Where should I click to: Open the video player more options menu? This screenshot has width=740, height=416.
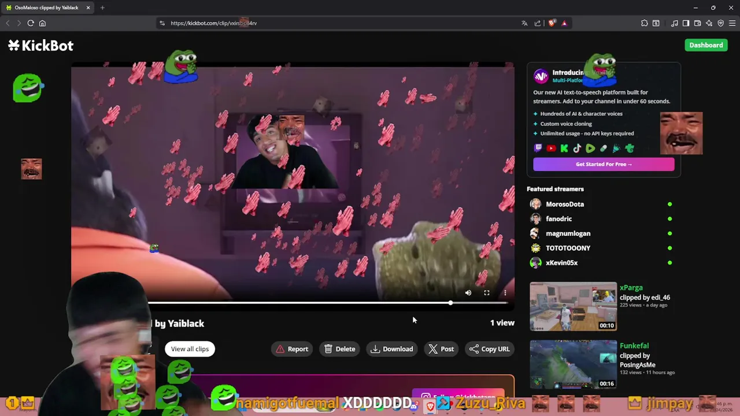[x=505, y=293]
